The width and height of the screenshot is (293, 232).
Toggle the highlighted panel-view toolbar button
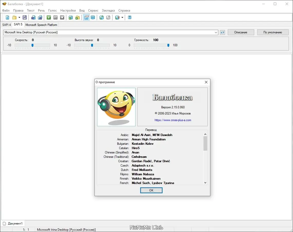(x=86, y=17)
